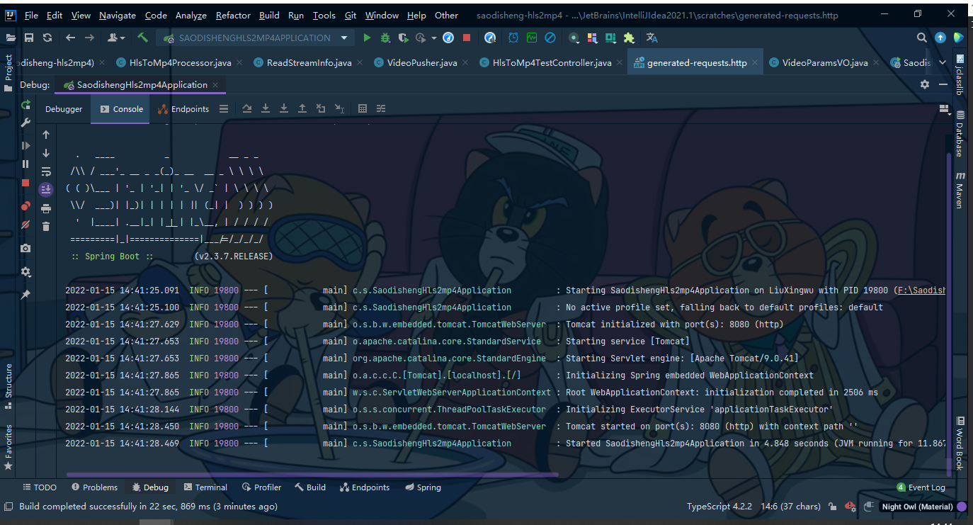Resume program in debug side toolbar
Screen dimensions: 973x525
point(25,145)
